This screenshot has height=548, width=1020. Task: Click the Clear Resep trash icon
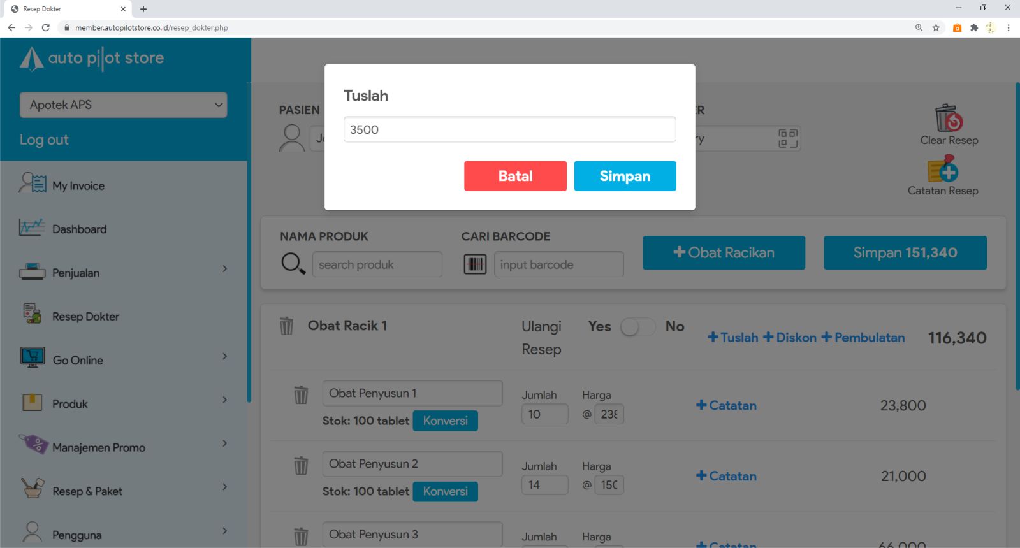point(949,119)
